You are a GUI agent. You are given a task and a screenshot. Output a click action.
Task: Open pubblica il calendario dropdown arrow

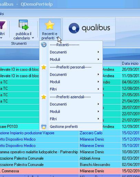coord(33,38)
